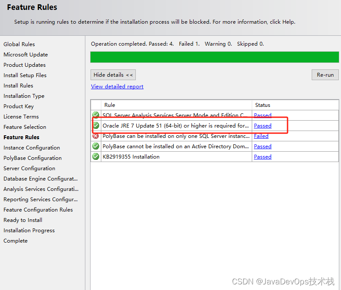Go to Global Rules step
The width and height of the screenshot is (341, 290).
coord(19,44)
